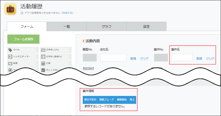Select the 文字列 (1行) field icon
This screenshot has height=116, width=221.
(43, 50)
